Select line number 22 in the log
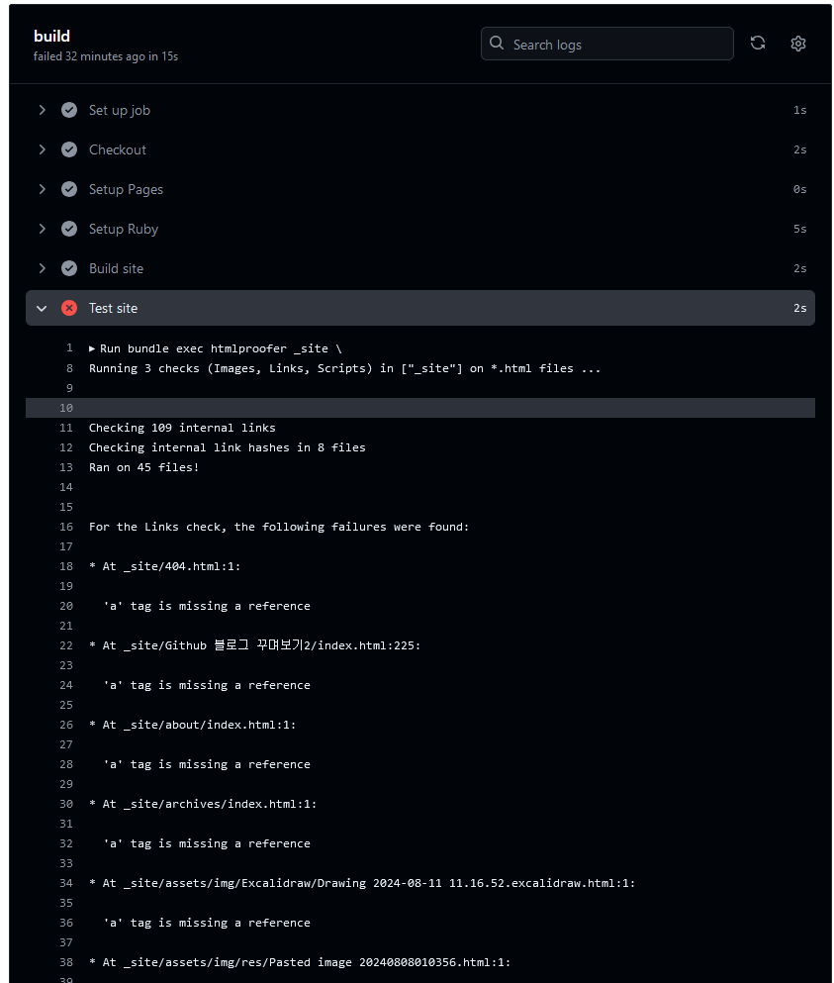The image size is (834, 983). click(x=66, y=645)
